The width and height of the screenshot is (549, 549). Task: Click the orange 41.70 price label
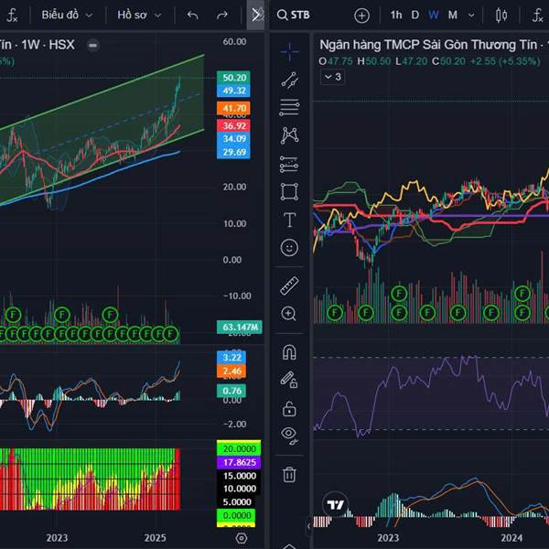point(233,108)
